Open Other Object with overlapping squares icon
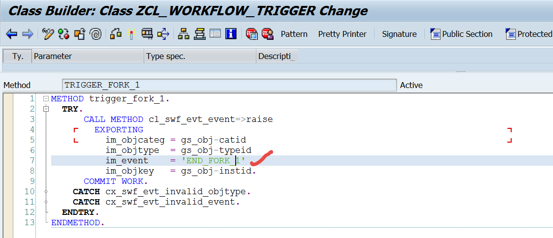The height and width of the screenshot is (238, 553). pyautogui.click(x=80, y=34)
